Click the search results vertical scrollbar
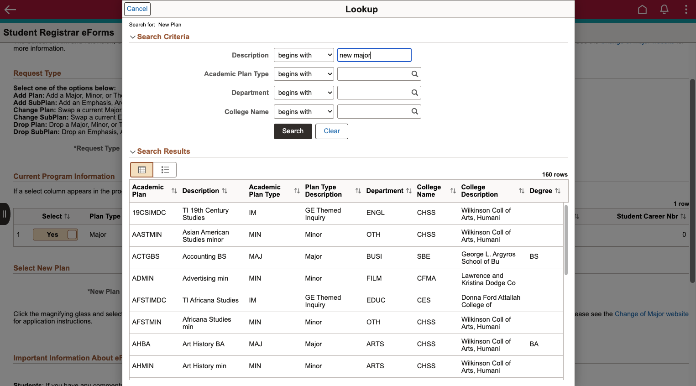Image resolution: width=696 pixels, height=386 pixels. click(x=566, y=240)
